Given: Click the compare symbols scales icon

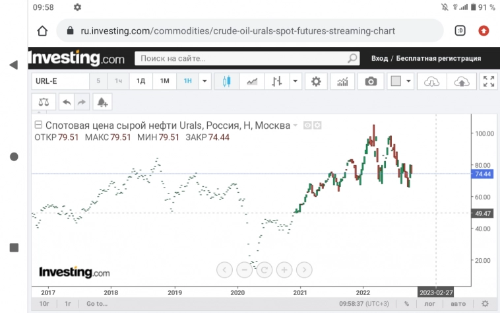Looking at the screenshot, I should click(x=44, y=102).
